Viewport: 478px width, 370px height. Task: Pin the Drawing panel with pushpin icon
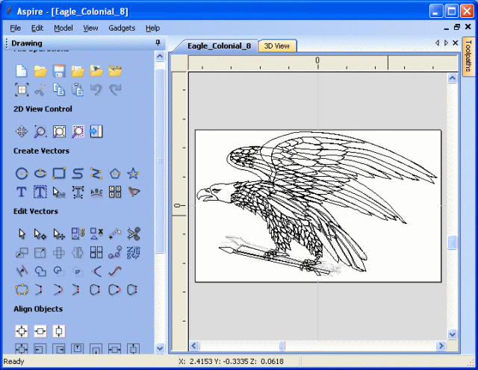(x=158, y=43)
